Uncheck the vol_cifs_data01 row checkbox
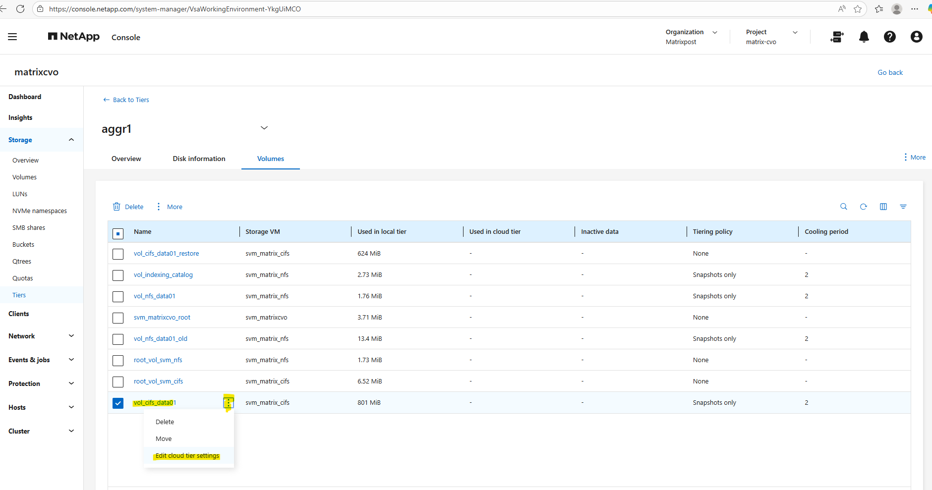Screen dimensions: 932x490 [118, 403]
